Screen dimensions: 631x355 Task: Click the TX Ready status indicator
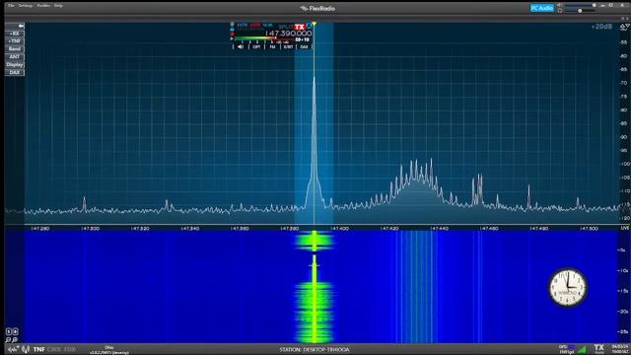(x=598, y=349)
